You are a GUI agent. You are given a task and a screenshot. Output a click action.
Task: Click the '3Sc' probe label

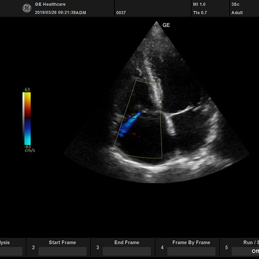pyautogui.click(x=235, y=4)
